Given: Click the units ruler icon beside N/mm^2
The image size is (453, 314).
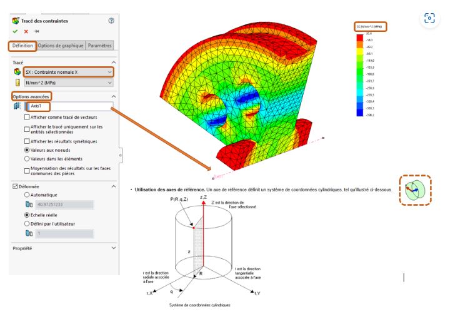Looking at the screenshot, I should click(x=17, y=83).
